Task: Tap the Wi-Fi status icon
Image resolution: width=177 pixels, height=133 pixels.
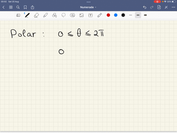Action: point(165,1)
